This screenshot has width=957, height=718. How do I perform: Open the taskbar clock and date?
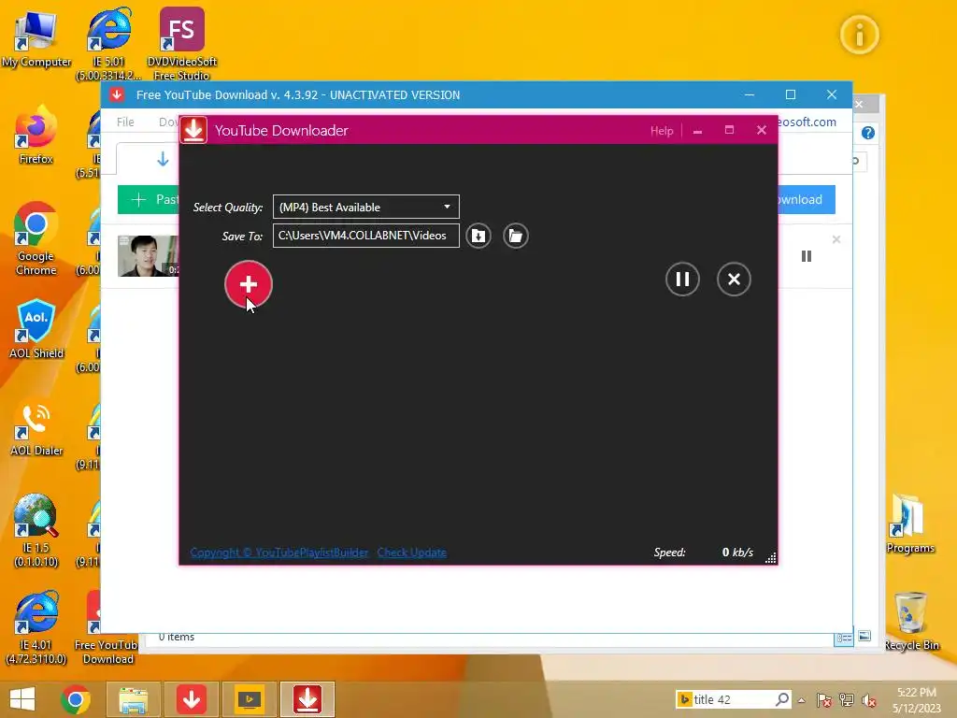click(x=917, y=699)
